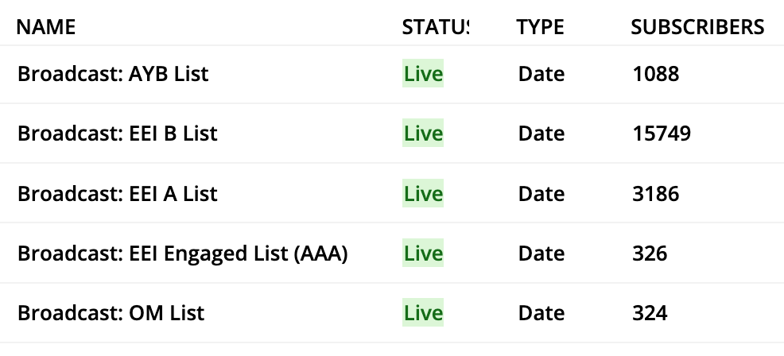784x356 pixels.
Task: Sort by the STATUS column header
Action: tap(435, 27)
